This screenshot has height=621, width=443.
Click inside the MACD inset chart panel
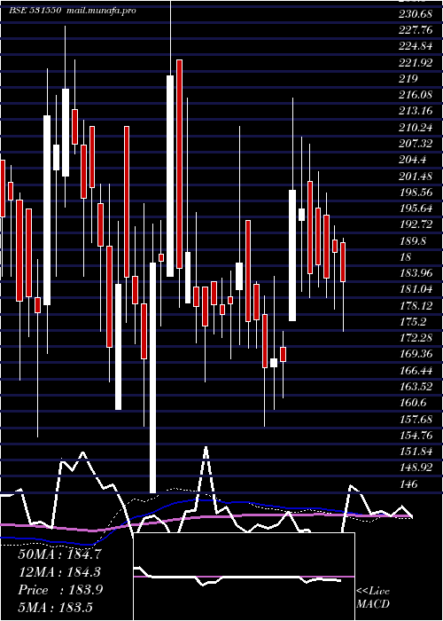(x=244, y=577)
